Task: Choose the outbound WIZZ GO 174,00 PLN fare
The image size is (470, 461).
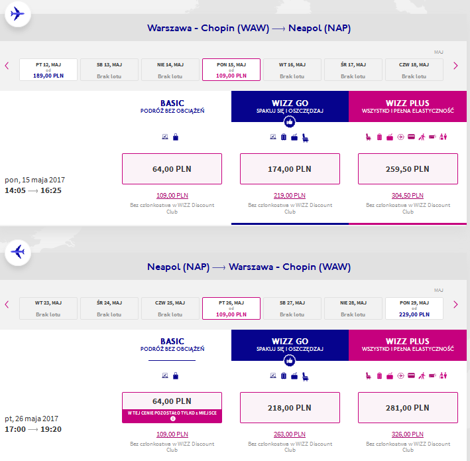Action: 290,169
